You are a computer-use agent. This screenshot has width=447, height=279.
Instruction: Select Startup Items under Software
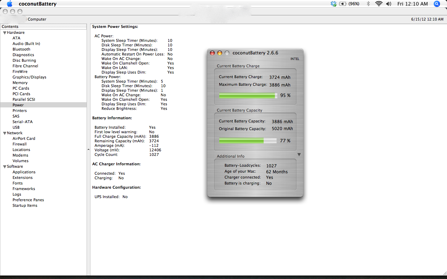tap(25, 205)
